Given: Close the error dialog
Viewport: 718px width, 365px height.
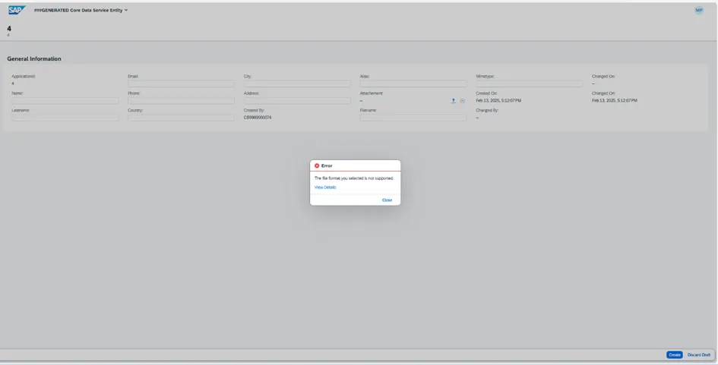Looking at the screenshot, I should [x=387, y=200].
